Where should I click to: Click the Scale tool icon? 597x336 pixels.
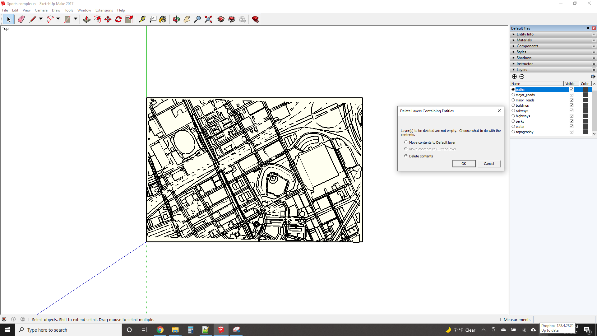130,19
